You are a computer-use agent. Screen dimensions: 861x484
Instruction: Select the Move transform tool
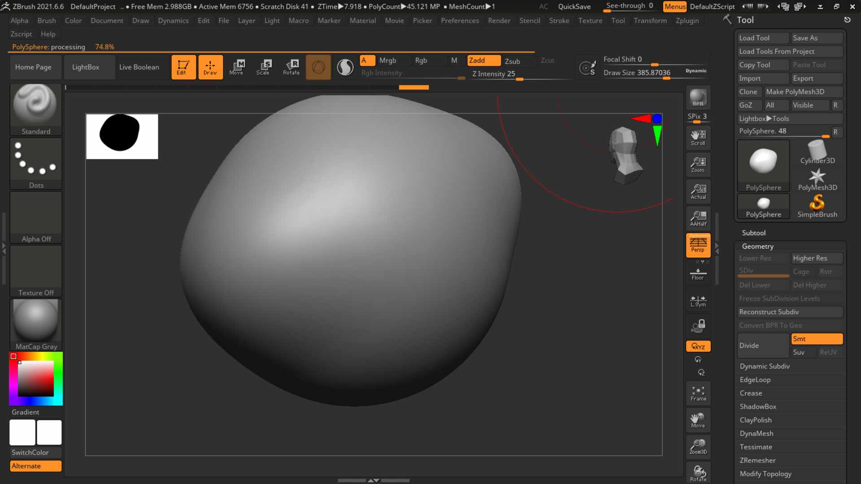point(237,67)
